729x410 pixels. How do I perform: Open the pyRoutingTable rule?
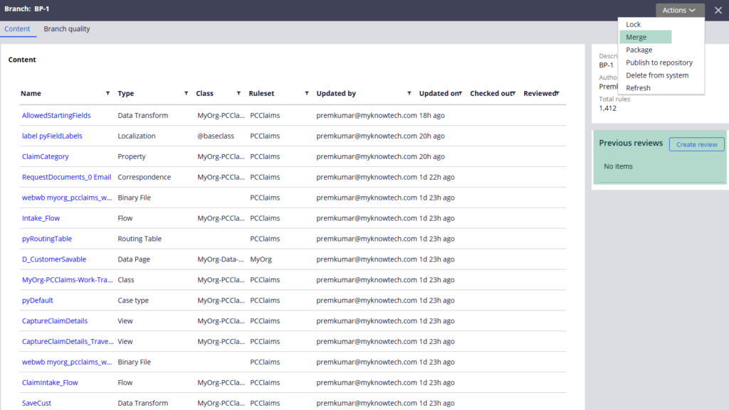click(x=47, y=239)
